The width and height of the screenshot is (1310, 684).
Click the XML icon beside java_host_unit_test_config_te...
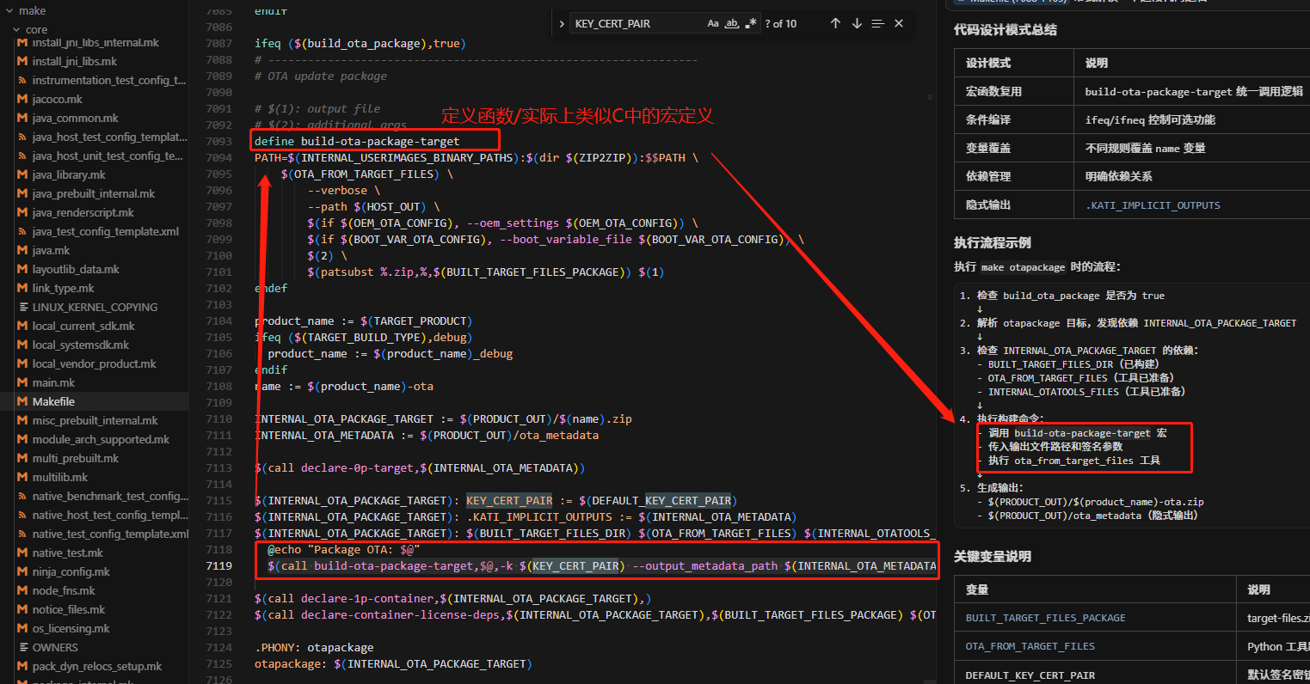tap(22, 156)
